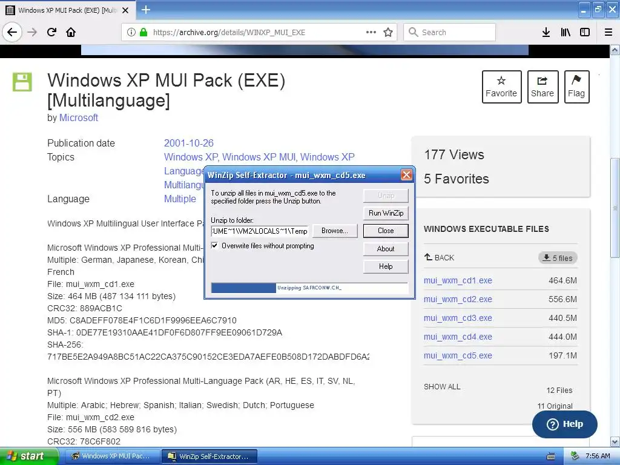Toggle the sidebar icon in the toolbar
Image resolution: width=620 pixels, height=465 pixels.
point(585,32)
